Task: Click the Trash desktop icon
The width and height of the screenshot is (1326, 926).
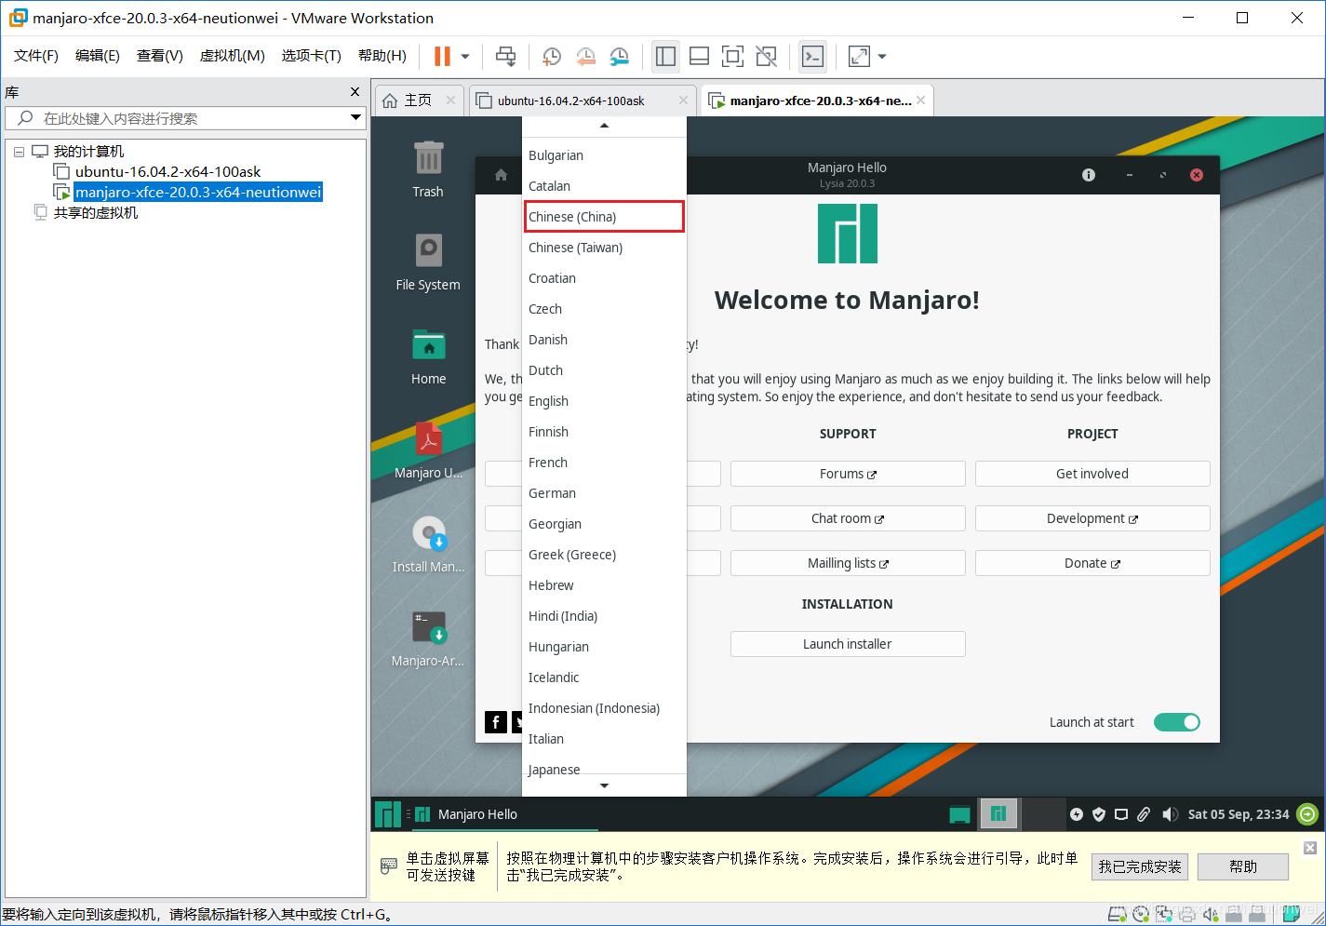Action: point(428,168)
